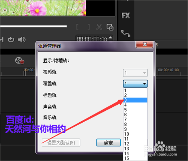Click the mark-in bracket icon
188x161 pixels.
(77, 27)
